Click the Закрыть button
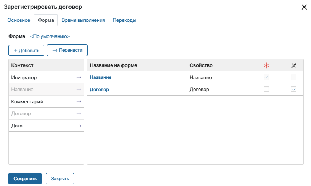Image resolution: width=311 pixels, height=186 pixels. 60,179
